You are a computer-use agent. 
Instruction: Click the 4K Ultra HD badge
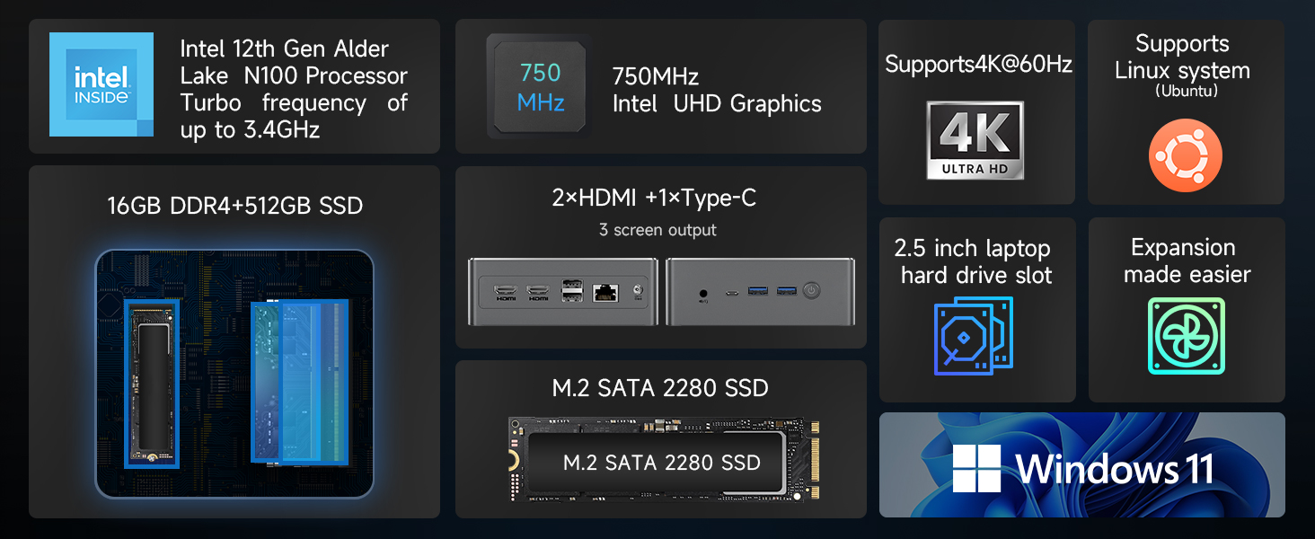click(x=975, y=139)
